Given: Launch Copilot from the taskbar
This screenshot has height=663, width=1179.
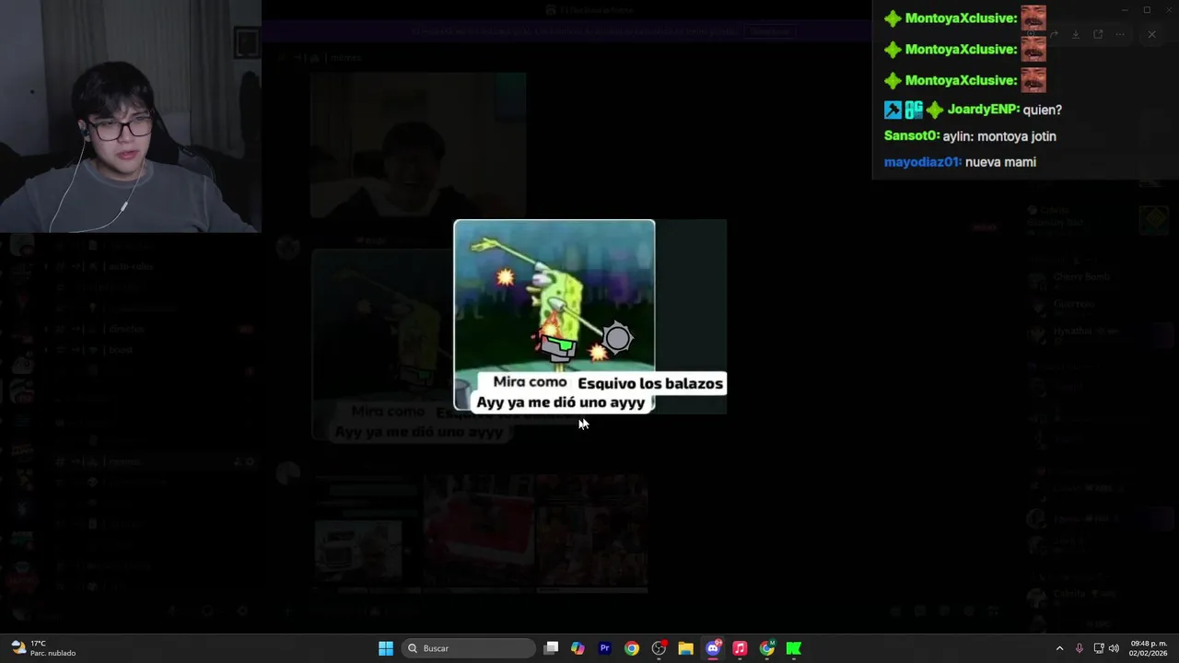Looking at the screenshot, I should tap(578, 648).
